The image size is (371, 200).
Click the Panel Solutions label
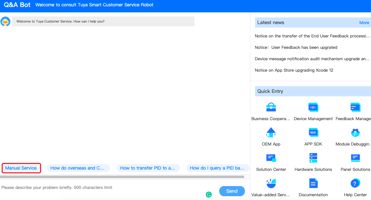pos(355,169)
